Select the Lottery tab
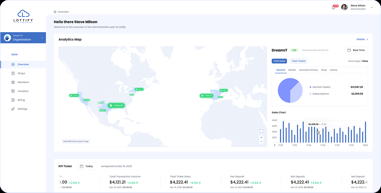 tap(333, 70)
